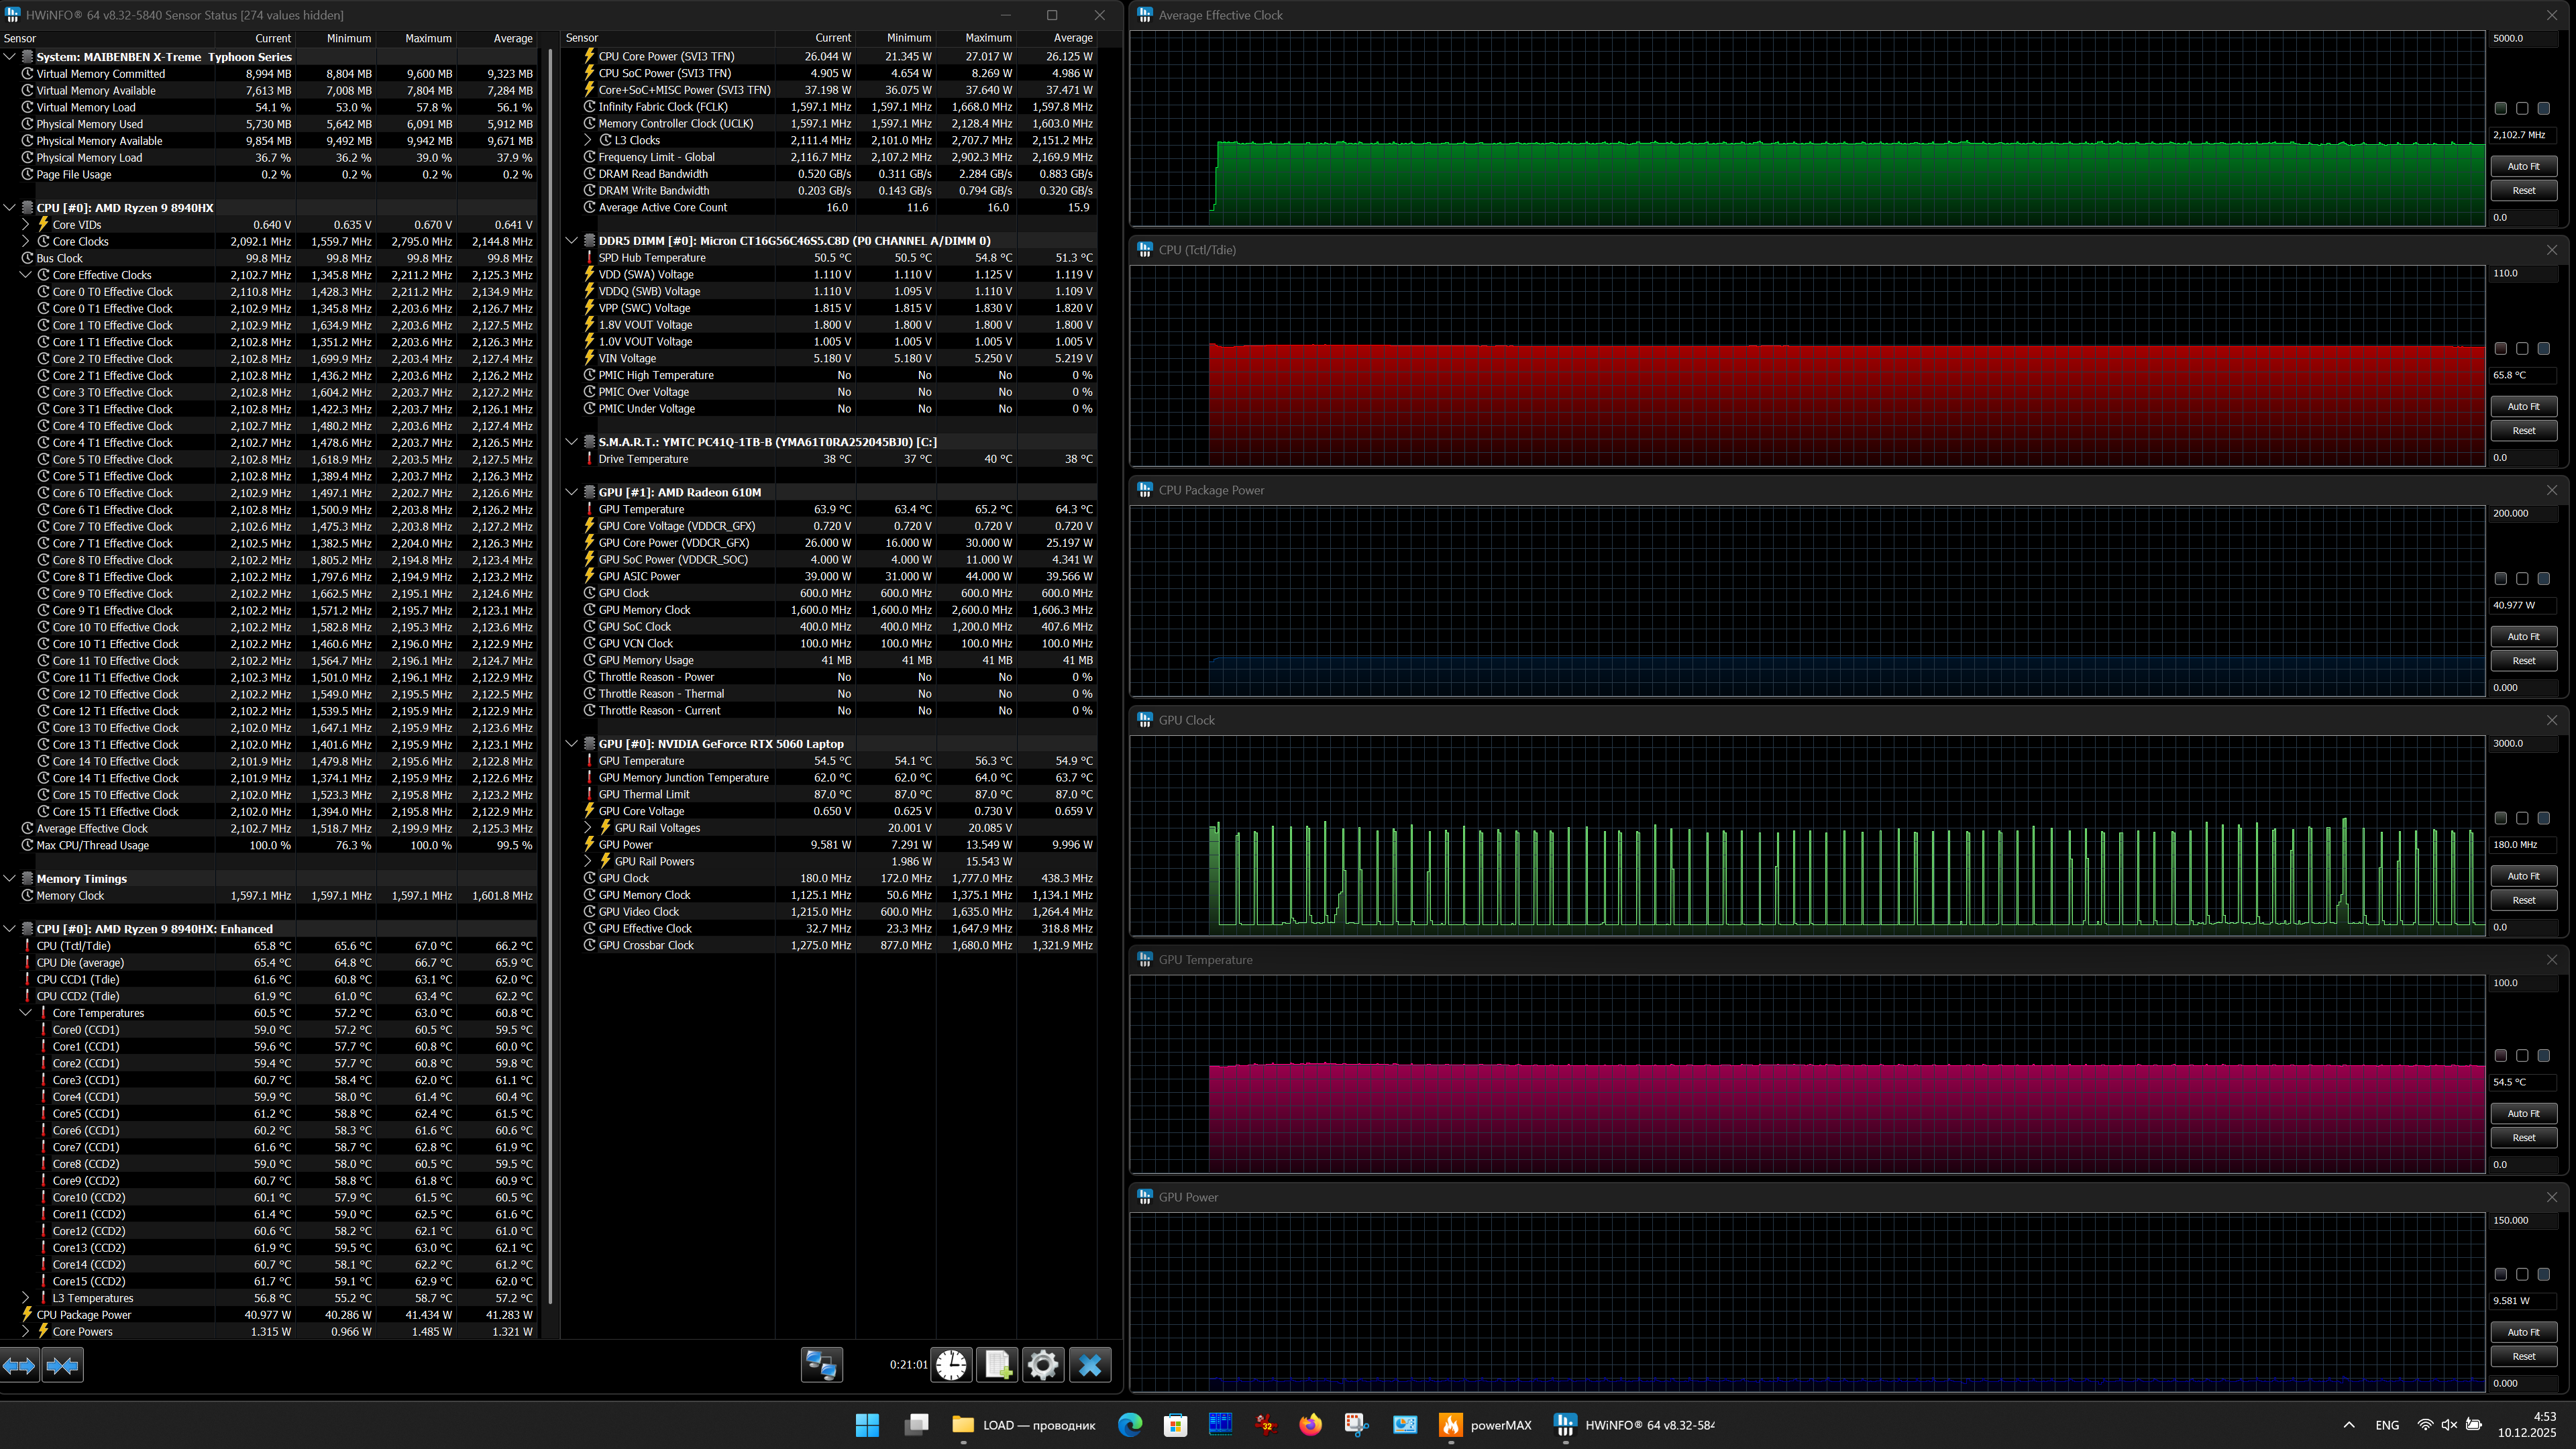Collapse the Core Effective Clocks tree
Screen dimensions: 2576x1449
tap(26, 275)
